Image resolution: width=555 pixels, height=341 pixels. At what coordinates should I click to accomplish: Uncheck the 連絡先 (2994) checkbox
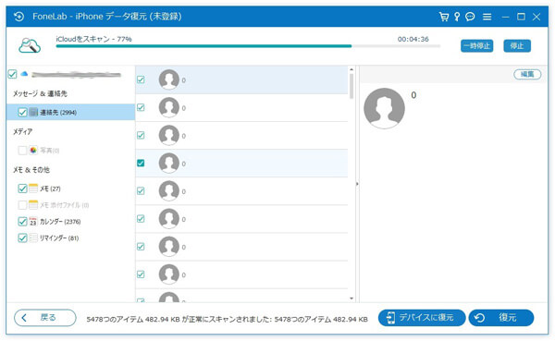(22, 113)
